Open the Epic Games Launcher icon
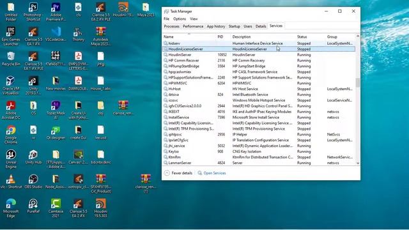Image resolution: width=409 pixels, height=230 pixels. (11, 36)
